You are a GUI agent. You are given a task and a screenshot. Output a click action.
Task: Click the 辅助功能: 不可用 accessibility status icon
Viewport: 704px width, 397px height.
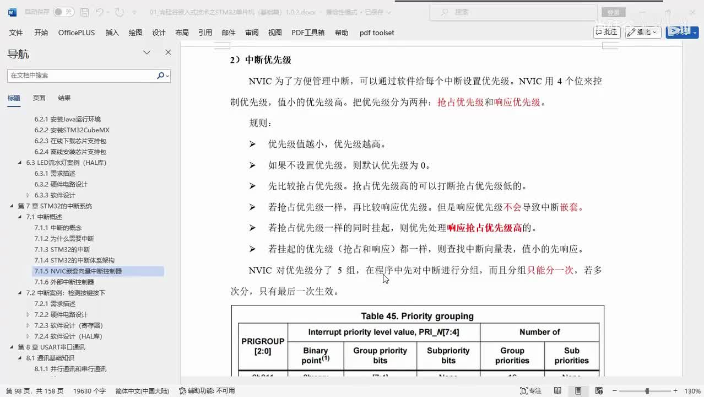(183, 391)
